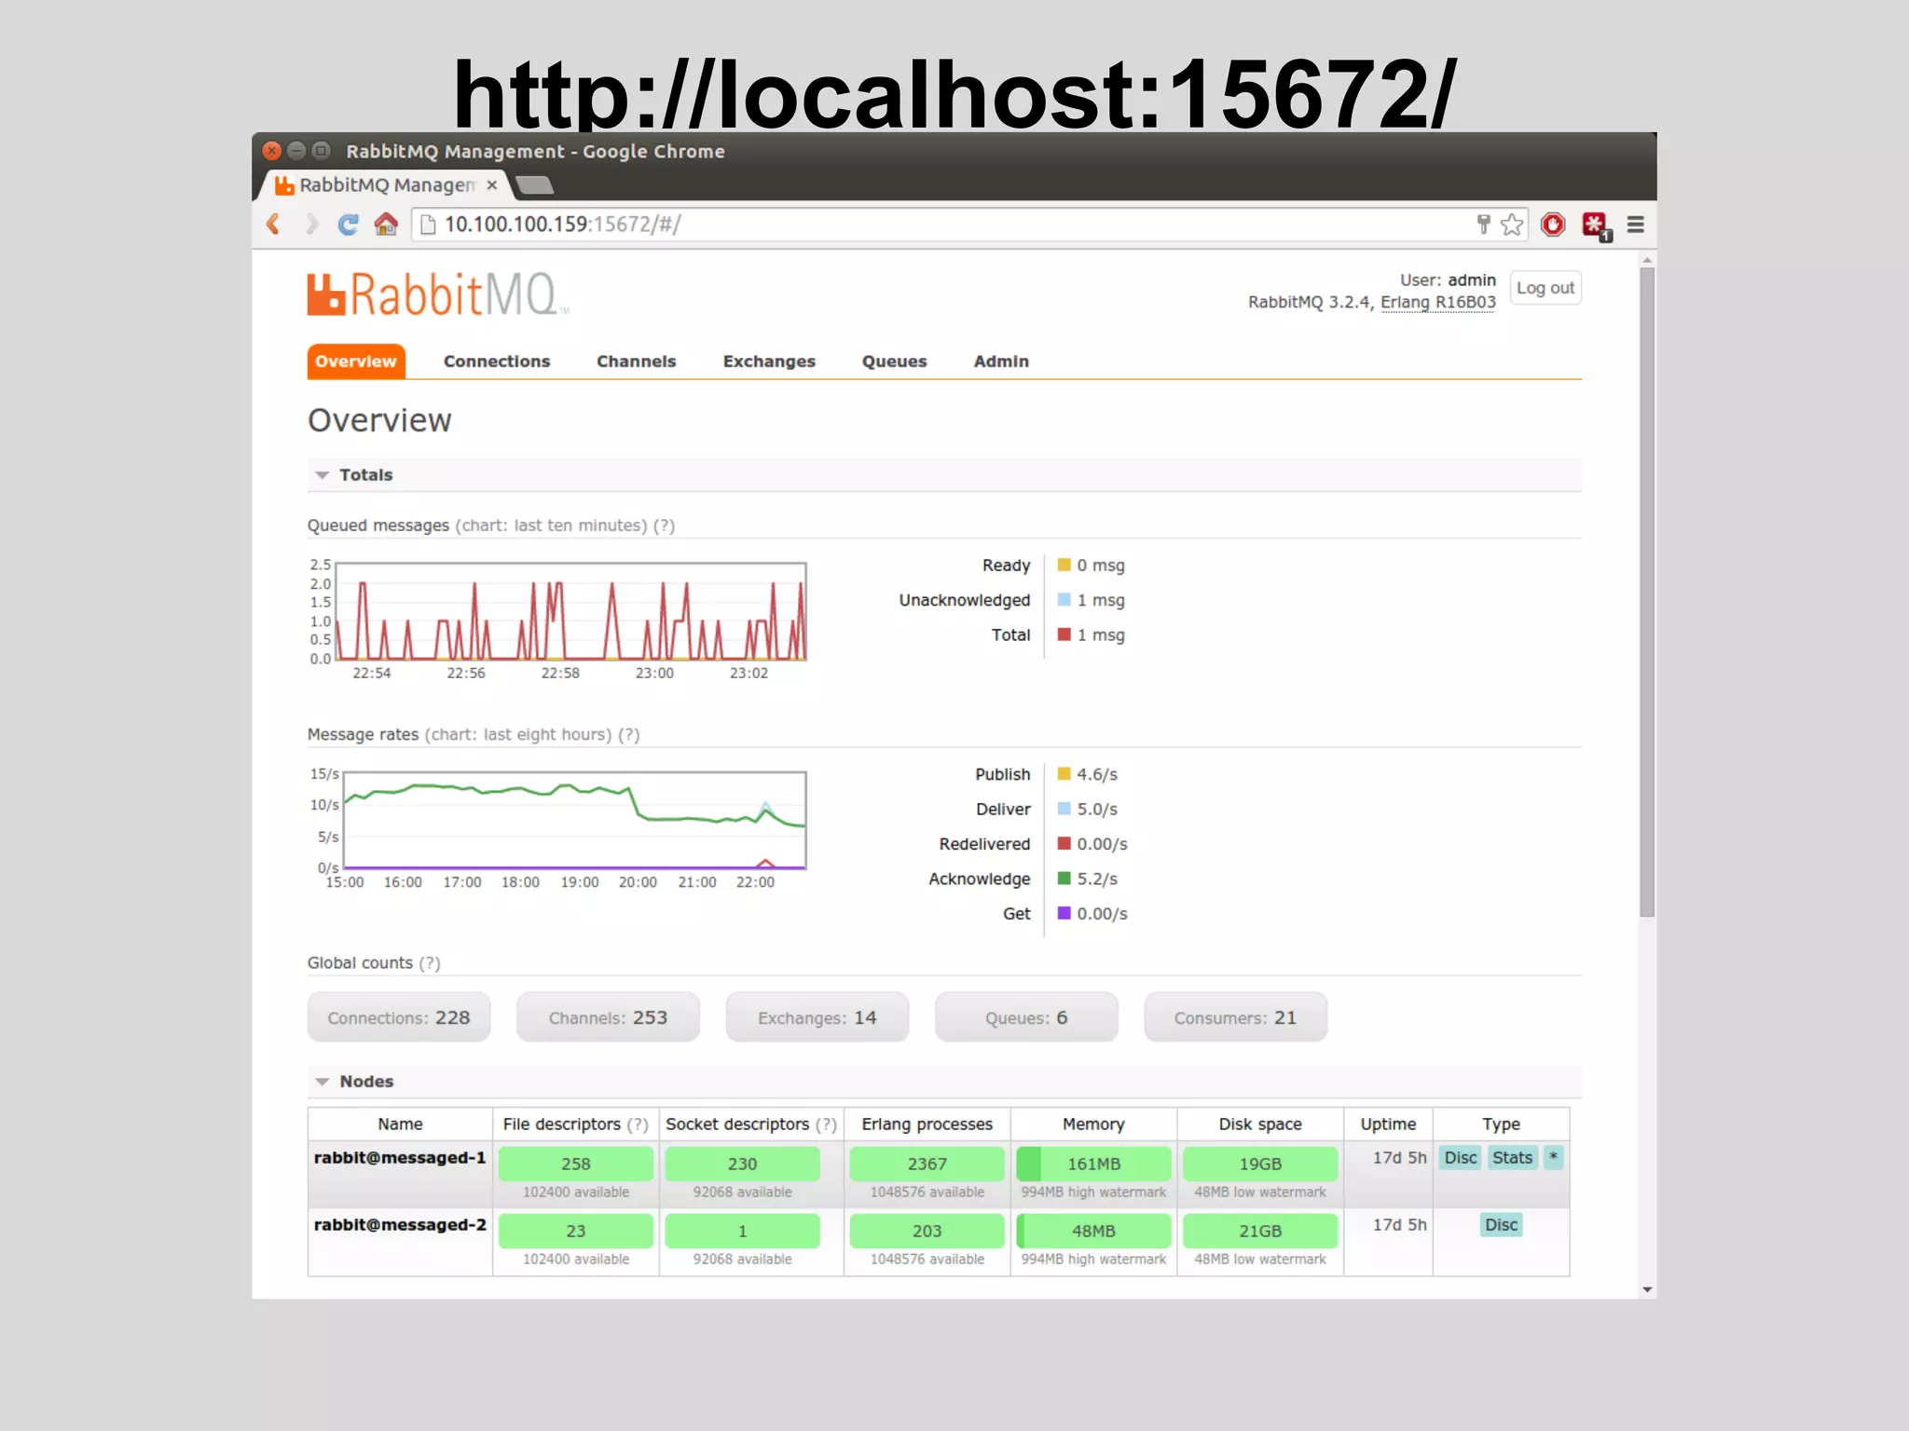Open the Queues tab
1909x1431 pixels.
tap(895, 361)
